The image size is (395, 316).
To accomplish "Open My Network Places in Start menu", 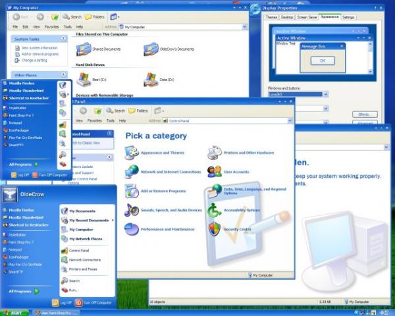I will click(x=86, y=238).
